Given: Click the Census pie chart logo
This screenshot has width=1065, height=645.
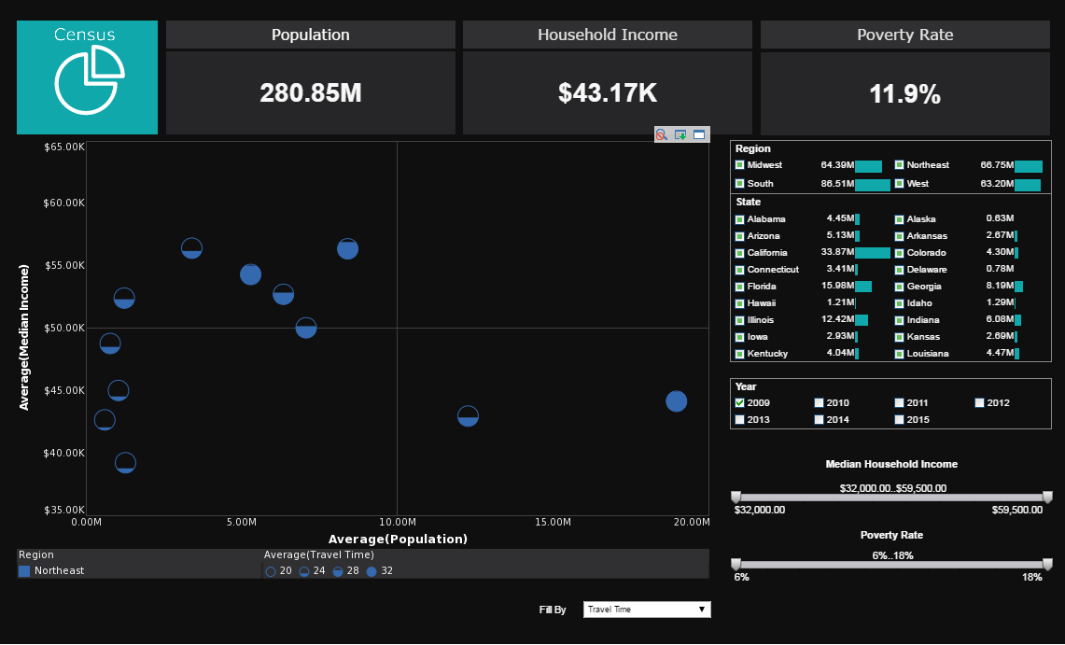Looking at the screenshot, I should coord(88,82).
